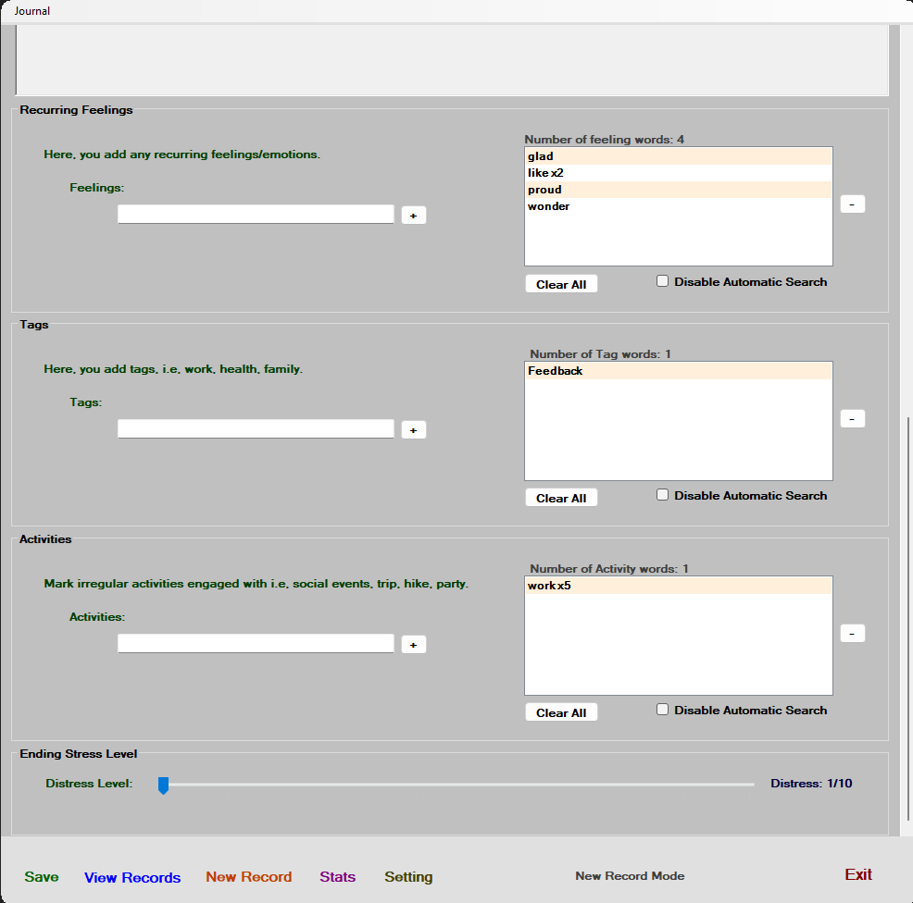
Task: Add tag with the plus button
Action: [413, 430]
